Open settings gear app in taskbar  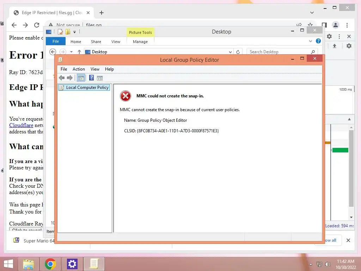pyautogui.click(x=72, y=264)
